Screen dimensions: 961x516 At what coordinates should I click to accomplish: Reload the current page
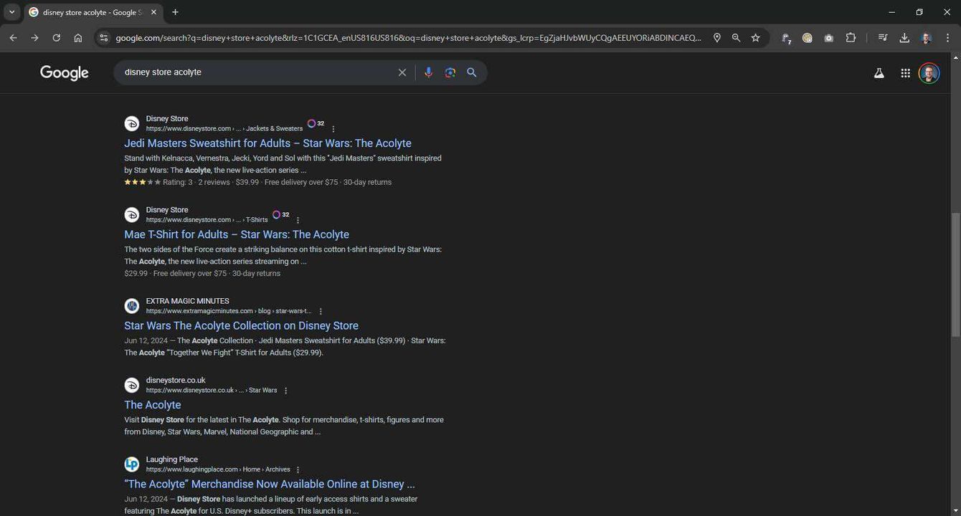pyautogui.click(x=56, y=38)
